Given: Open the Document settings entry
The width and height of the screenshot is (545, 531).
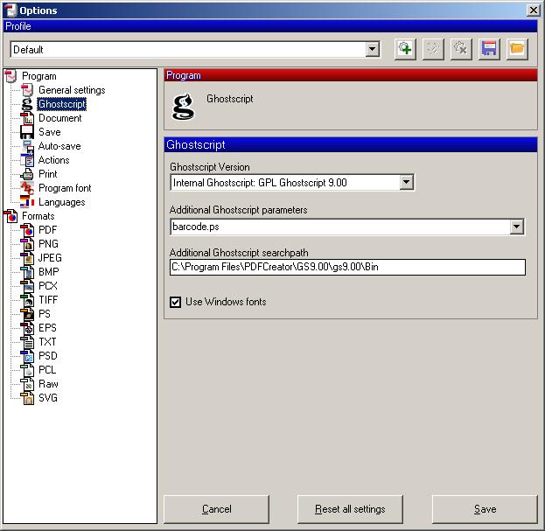Looking at the screenshot, I should tap(59, 118).
